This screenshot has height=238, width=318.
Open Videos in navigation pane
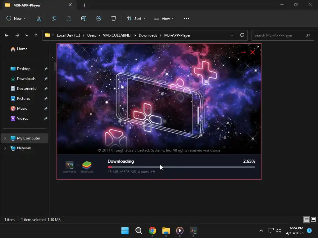pyautogui.click(x=20, y=118)
